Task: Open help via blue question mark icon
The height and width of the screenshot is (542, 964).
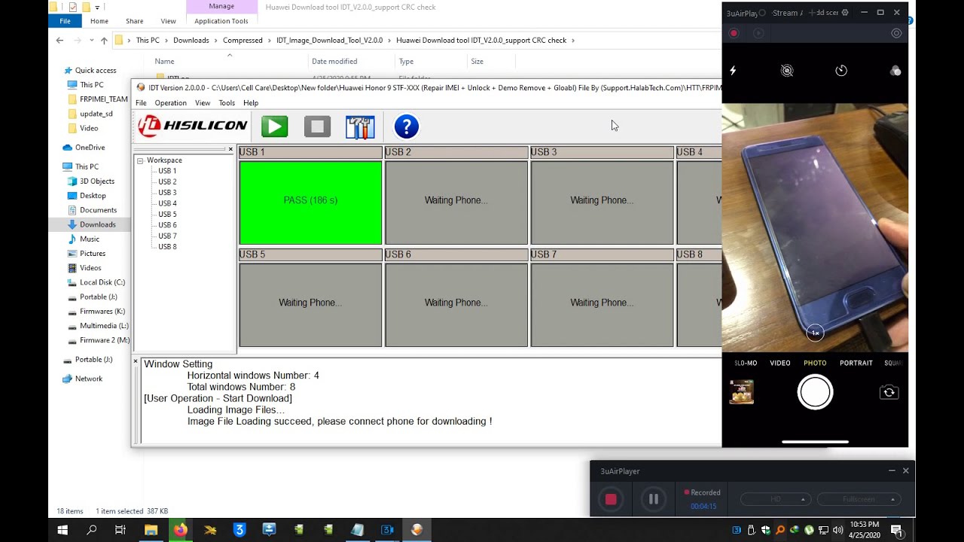Action: tap(406, 126)
